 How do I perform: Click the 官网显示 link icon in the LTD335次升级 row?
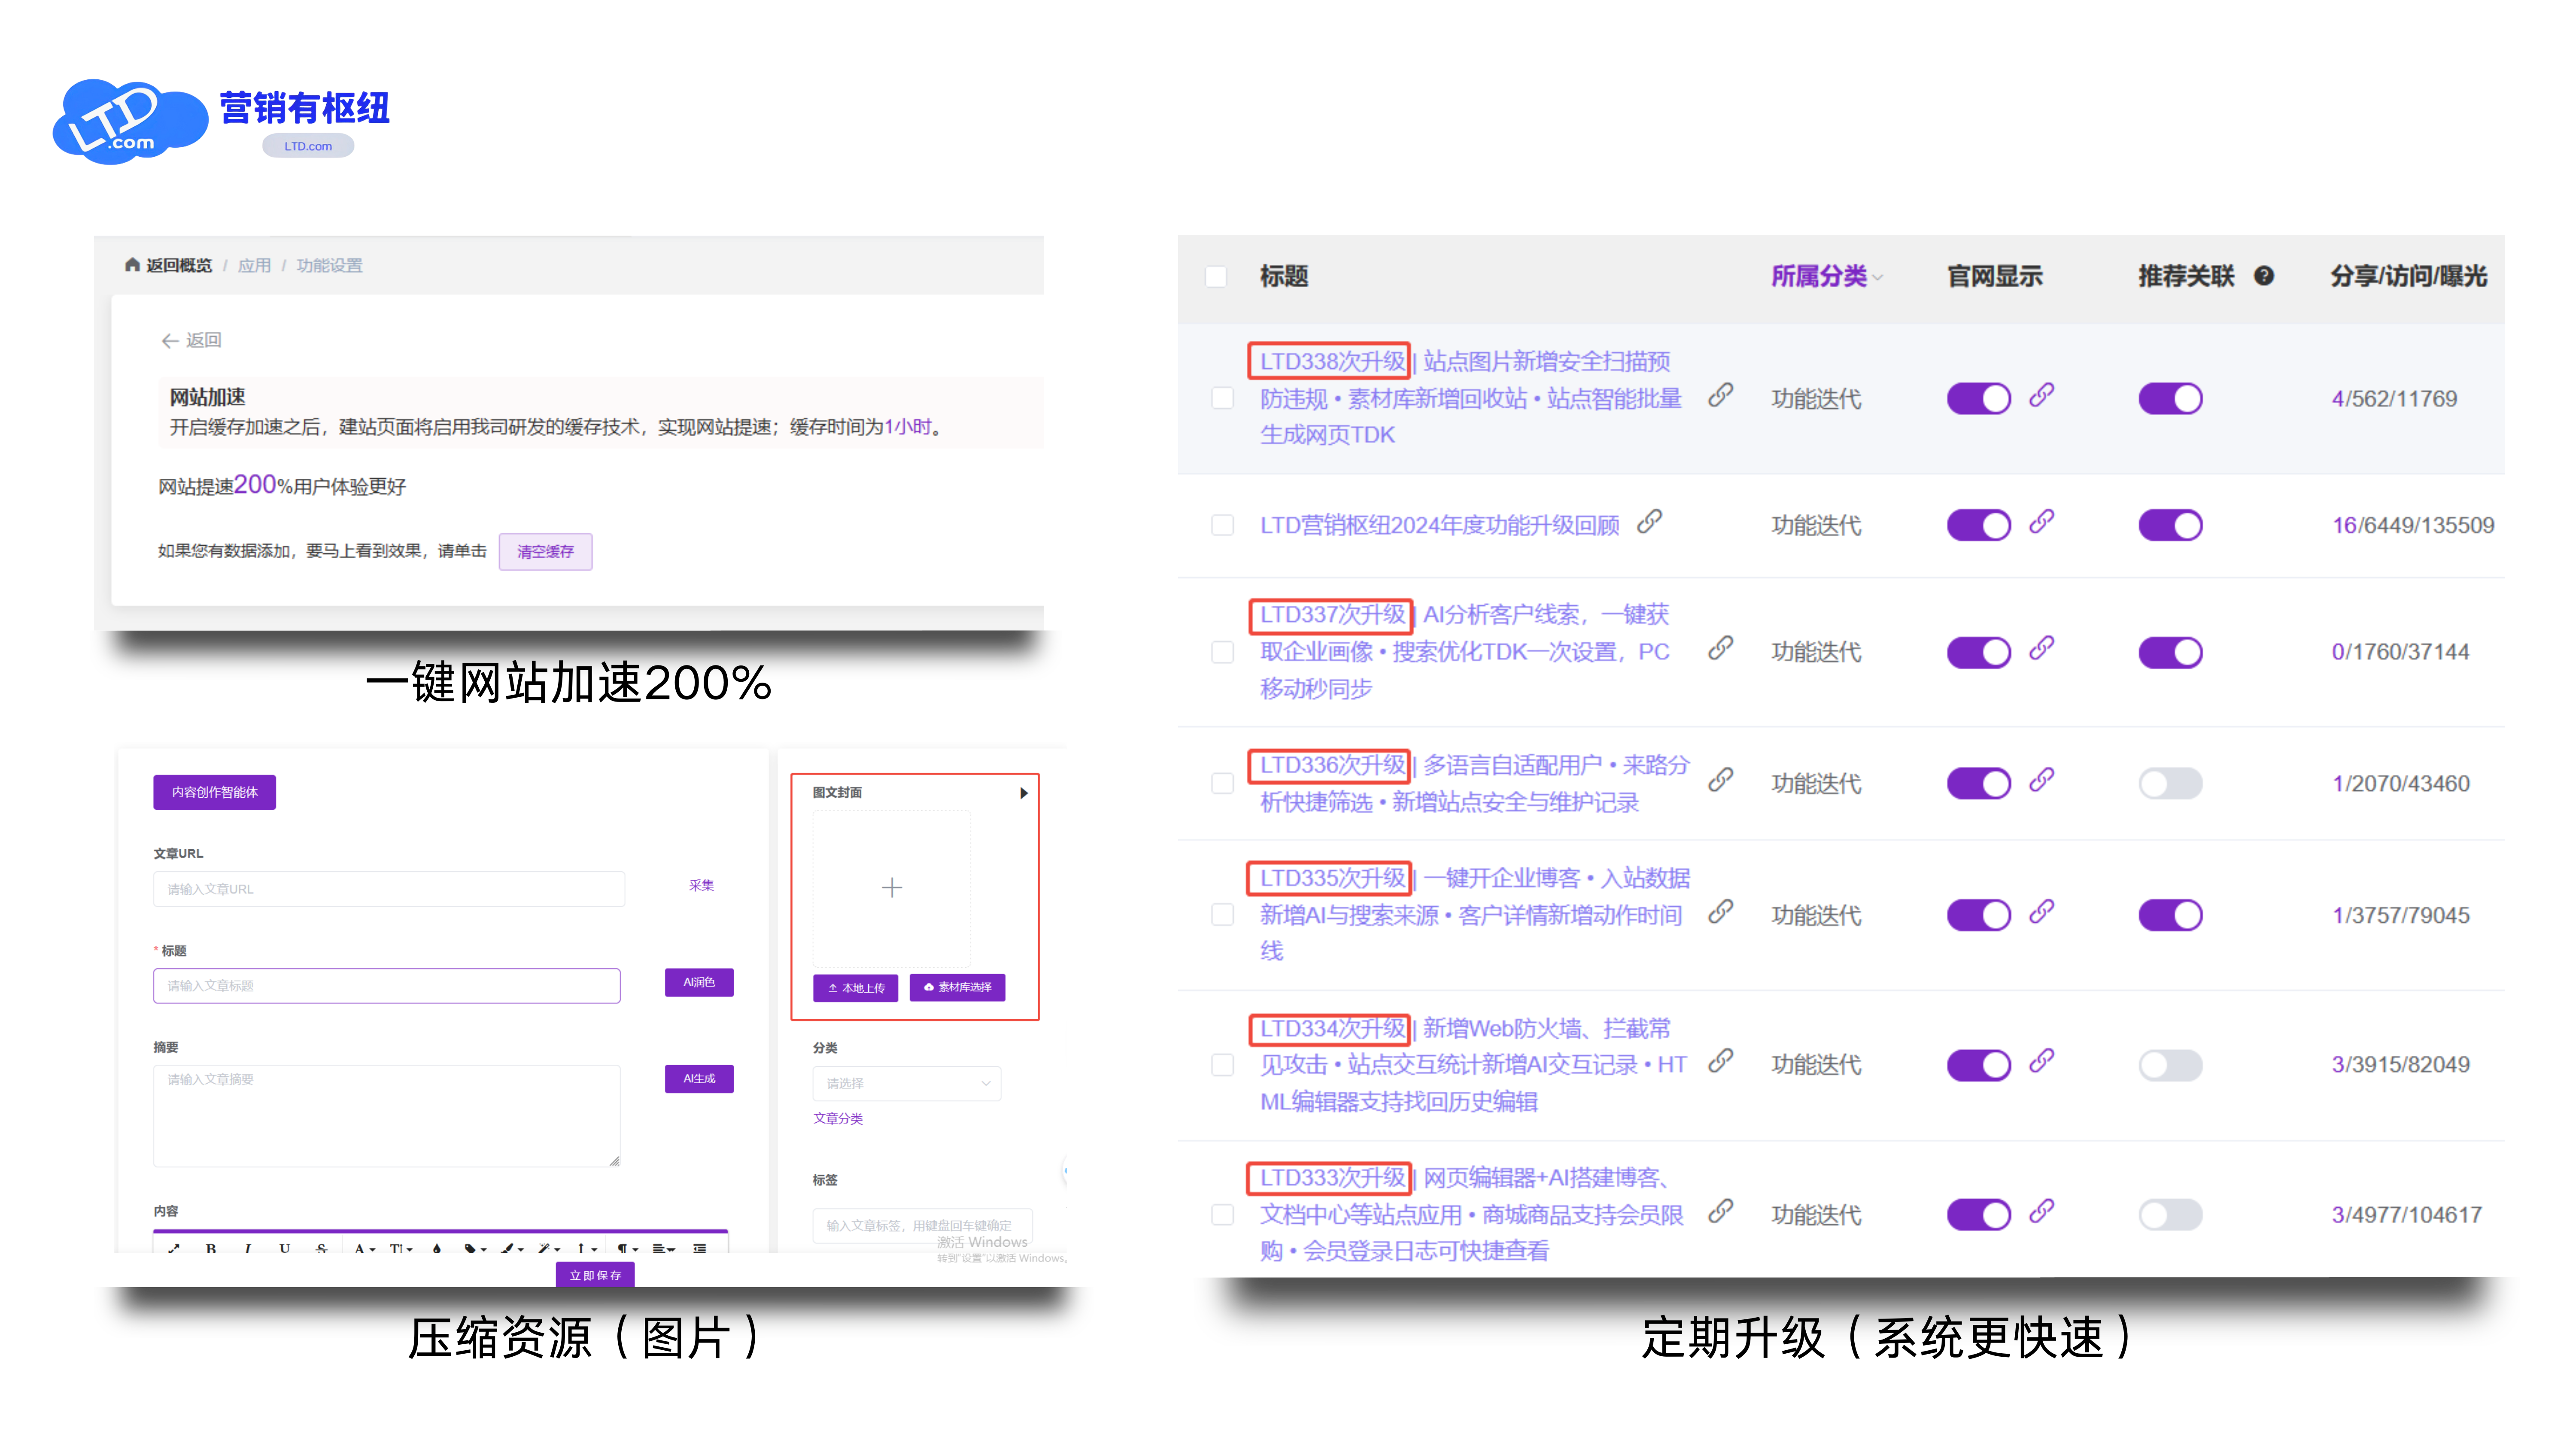[2041, 912]
